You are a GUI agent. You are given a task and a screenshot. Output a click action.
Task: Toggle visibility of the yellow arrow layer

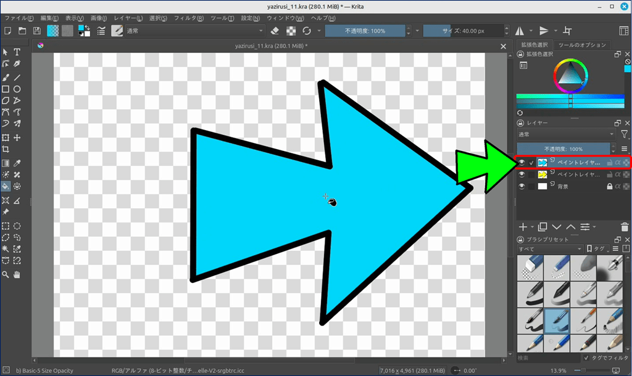click(522, 174)
